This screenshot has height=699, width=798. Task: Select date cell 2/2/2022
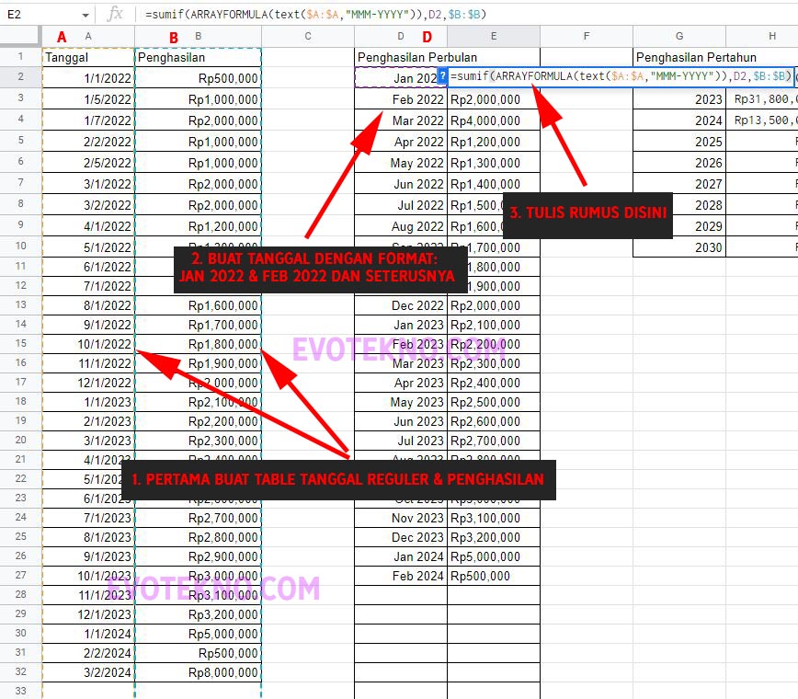88,142
